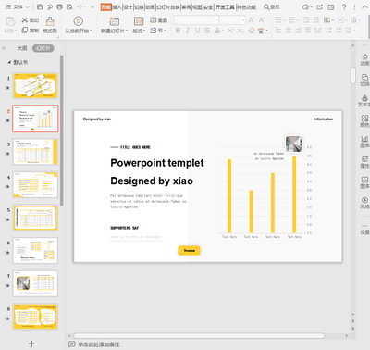370x350 pixels.
Task: Click the 格式刷 format painter icon
Action: click(50, 21)
